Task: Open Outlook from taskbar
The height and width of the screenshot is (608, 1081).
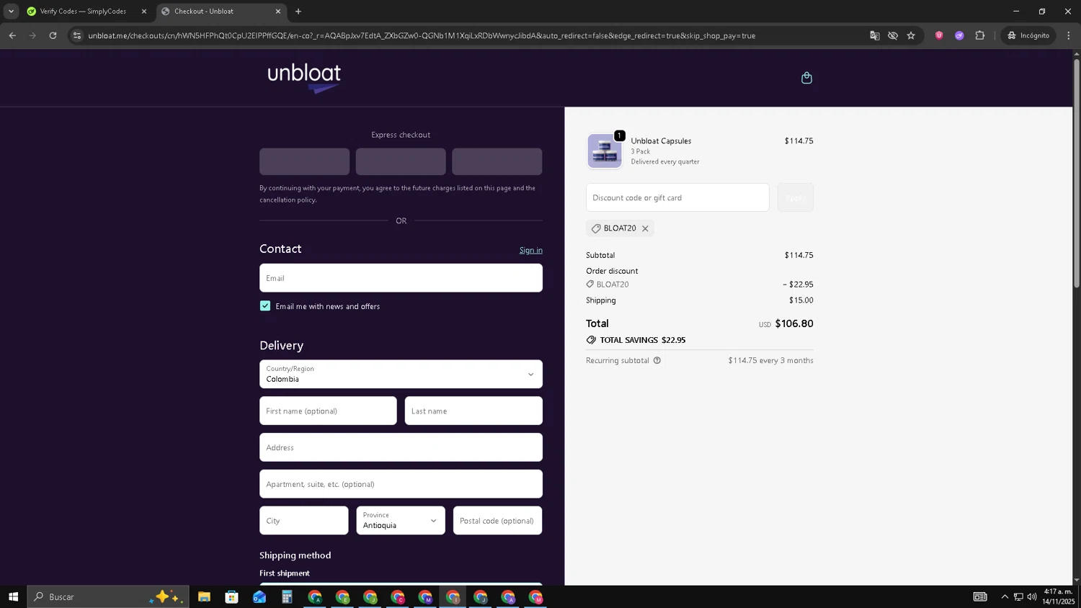Action: click(259, 596)
